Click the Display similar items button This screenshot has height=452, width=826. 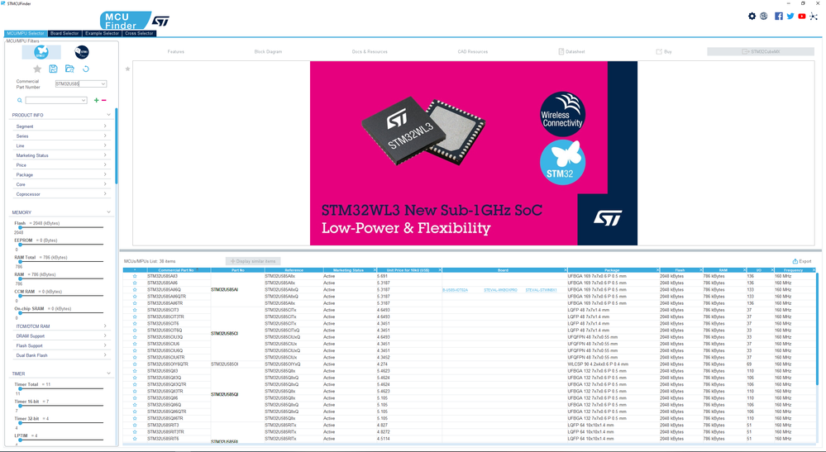pos(253,261)
